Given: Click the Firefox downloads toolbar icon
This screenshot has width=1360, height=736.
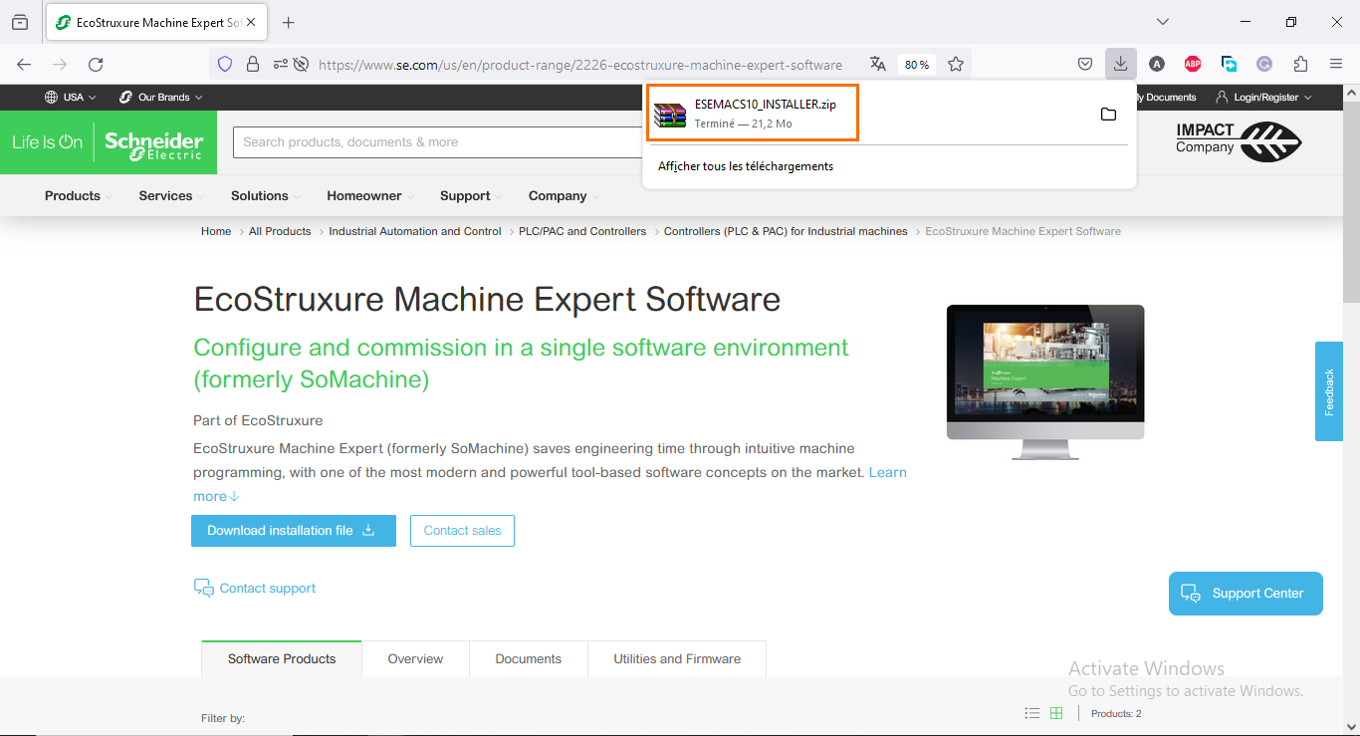Looking at the screenshot, I should pos(1120,64).
